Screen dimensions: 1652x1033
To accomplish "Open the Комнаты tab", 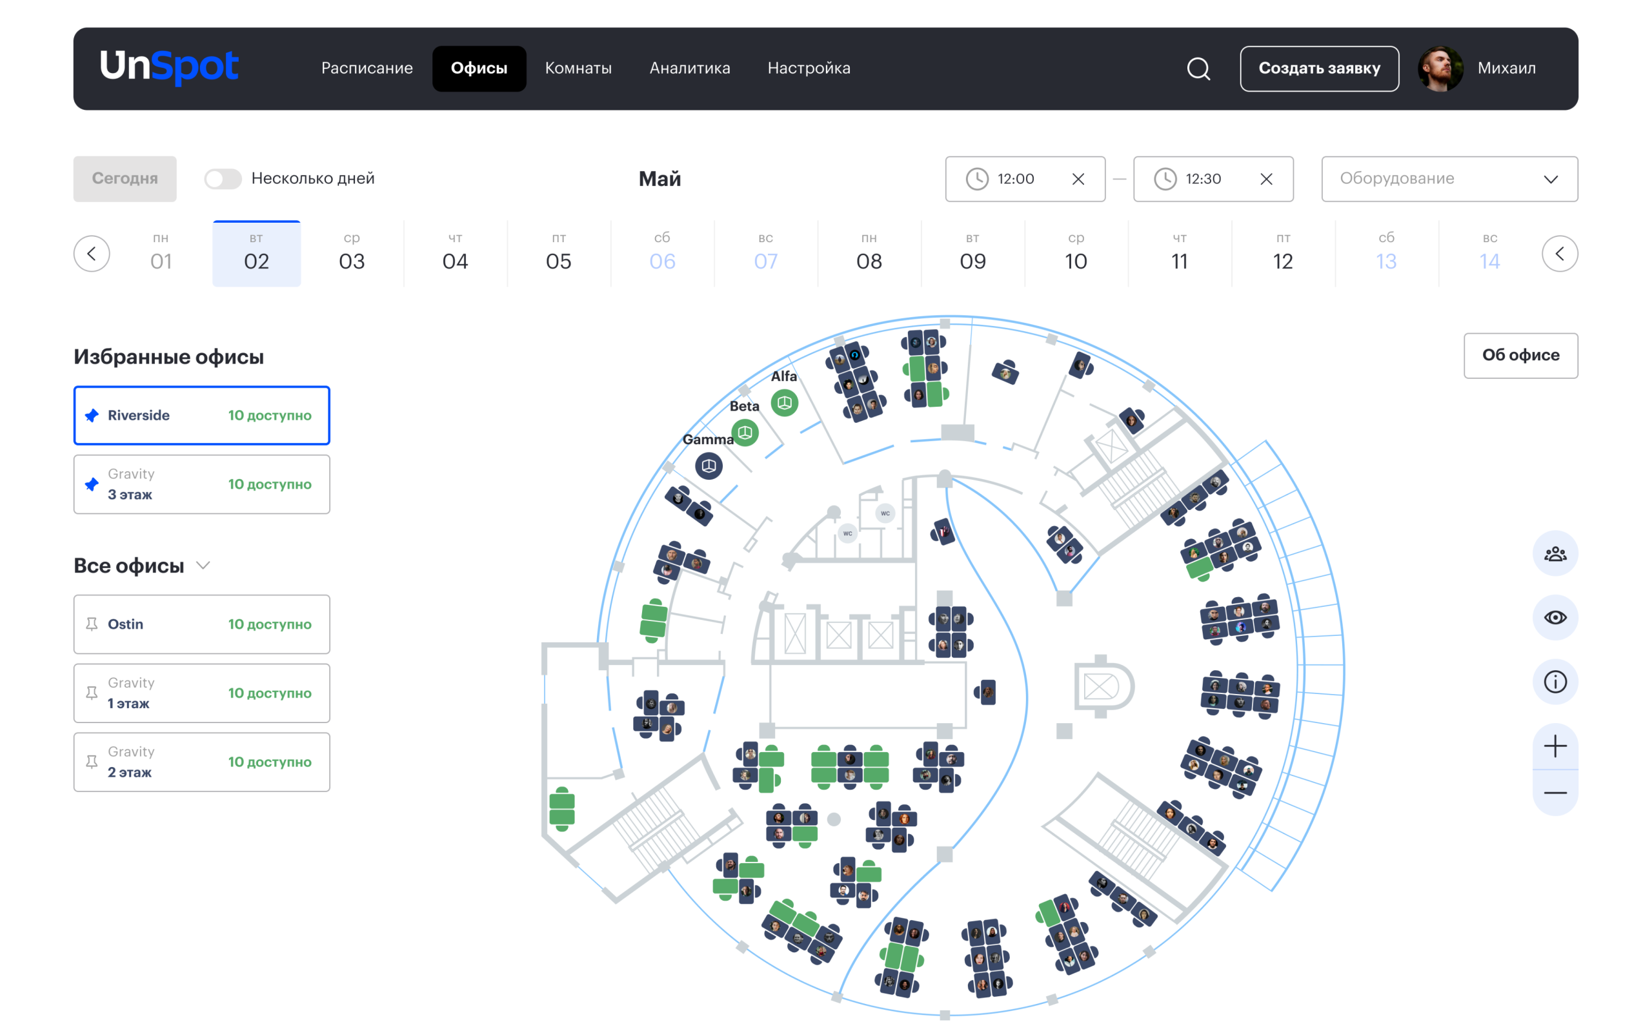I will point(578,68).
